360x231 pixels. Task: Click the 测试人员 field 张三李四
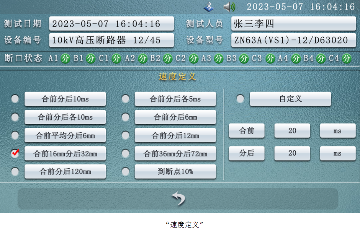point(293,24)
